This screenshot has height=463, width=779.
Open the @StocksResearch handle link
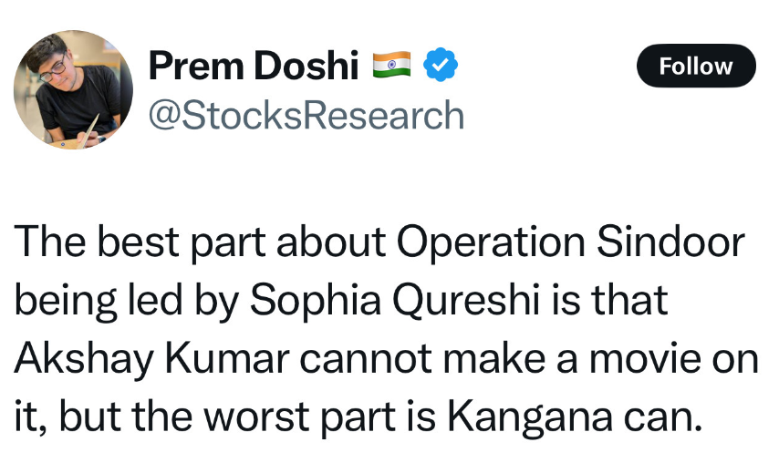point(306,115)
